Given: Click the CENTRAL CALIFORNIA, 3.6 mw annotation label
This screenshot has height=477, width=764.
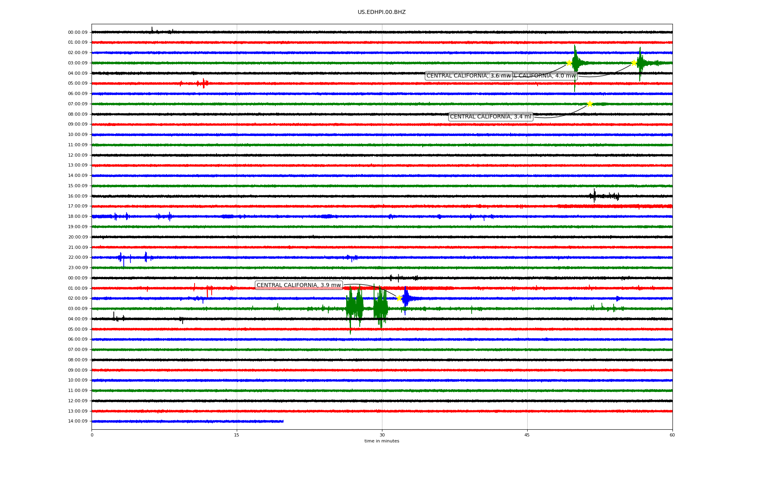Looking at the screenshot, I should coord(458,76).
